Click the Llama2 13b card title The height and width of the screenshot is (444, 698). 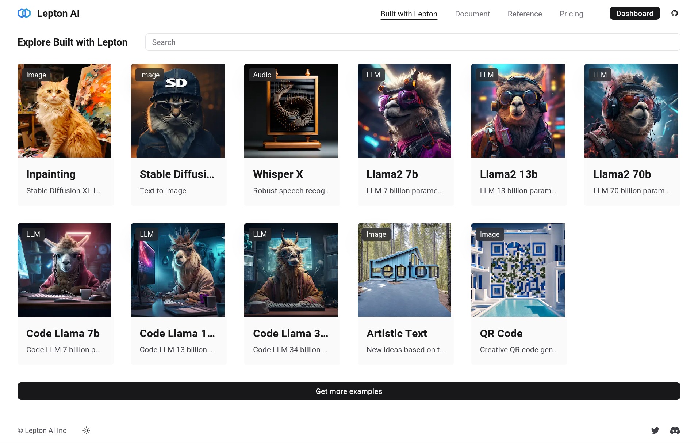point(509,174)
